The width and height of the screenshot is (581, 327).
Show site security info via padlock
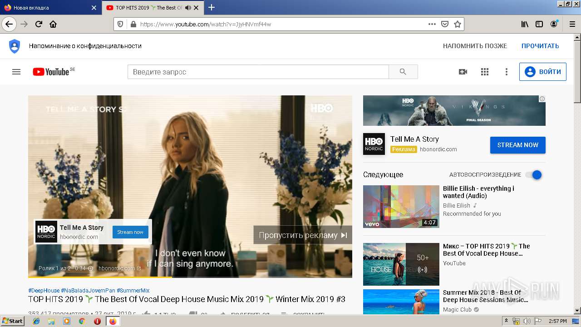[133, 24]
